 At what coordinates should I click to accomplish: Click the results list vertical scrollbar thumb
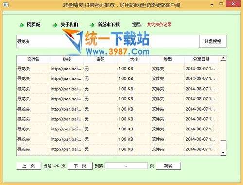223,101
